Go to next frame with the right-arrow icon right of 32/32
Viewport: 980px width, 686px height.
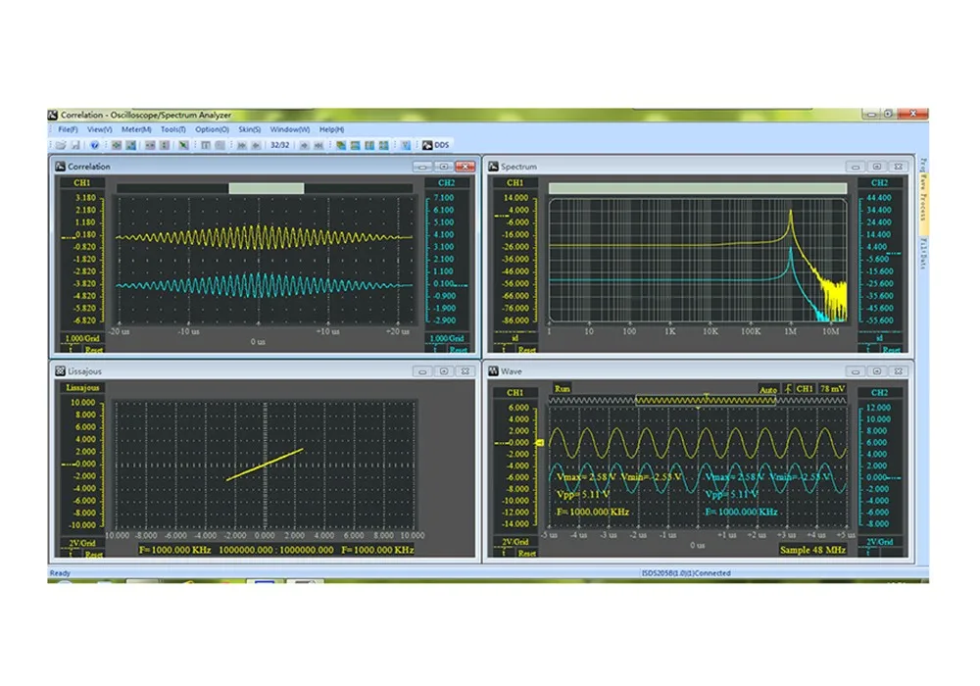coord(305,145)
